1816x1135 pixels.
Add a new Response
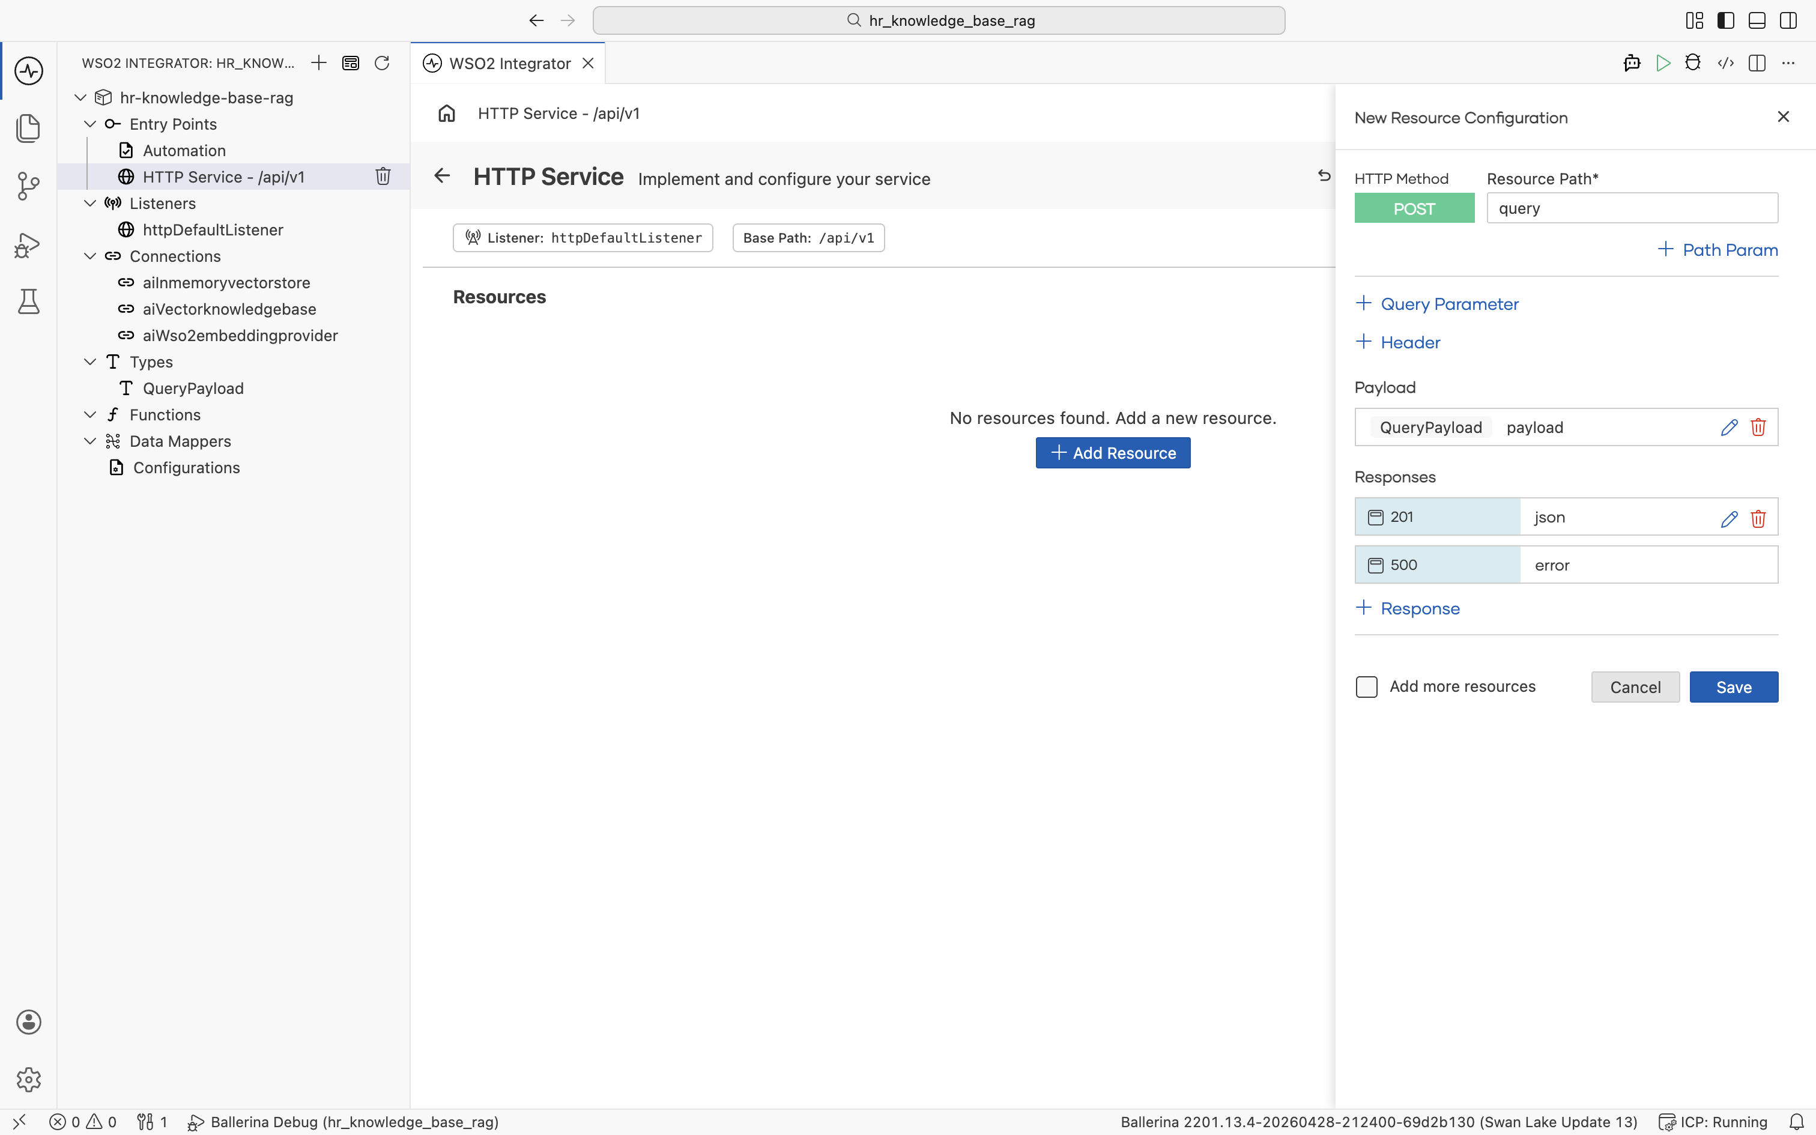[1408, 608]
